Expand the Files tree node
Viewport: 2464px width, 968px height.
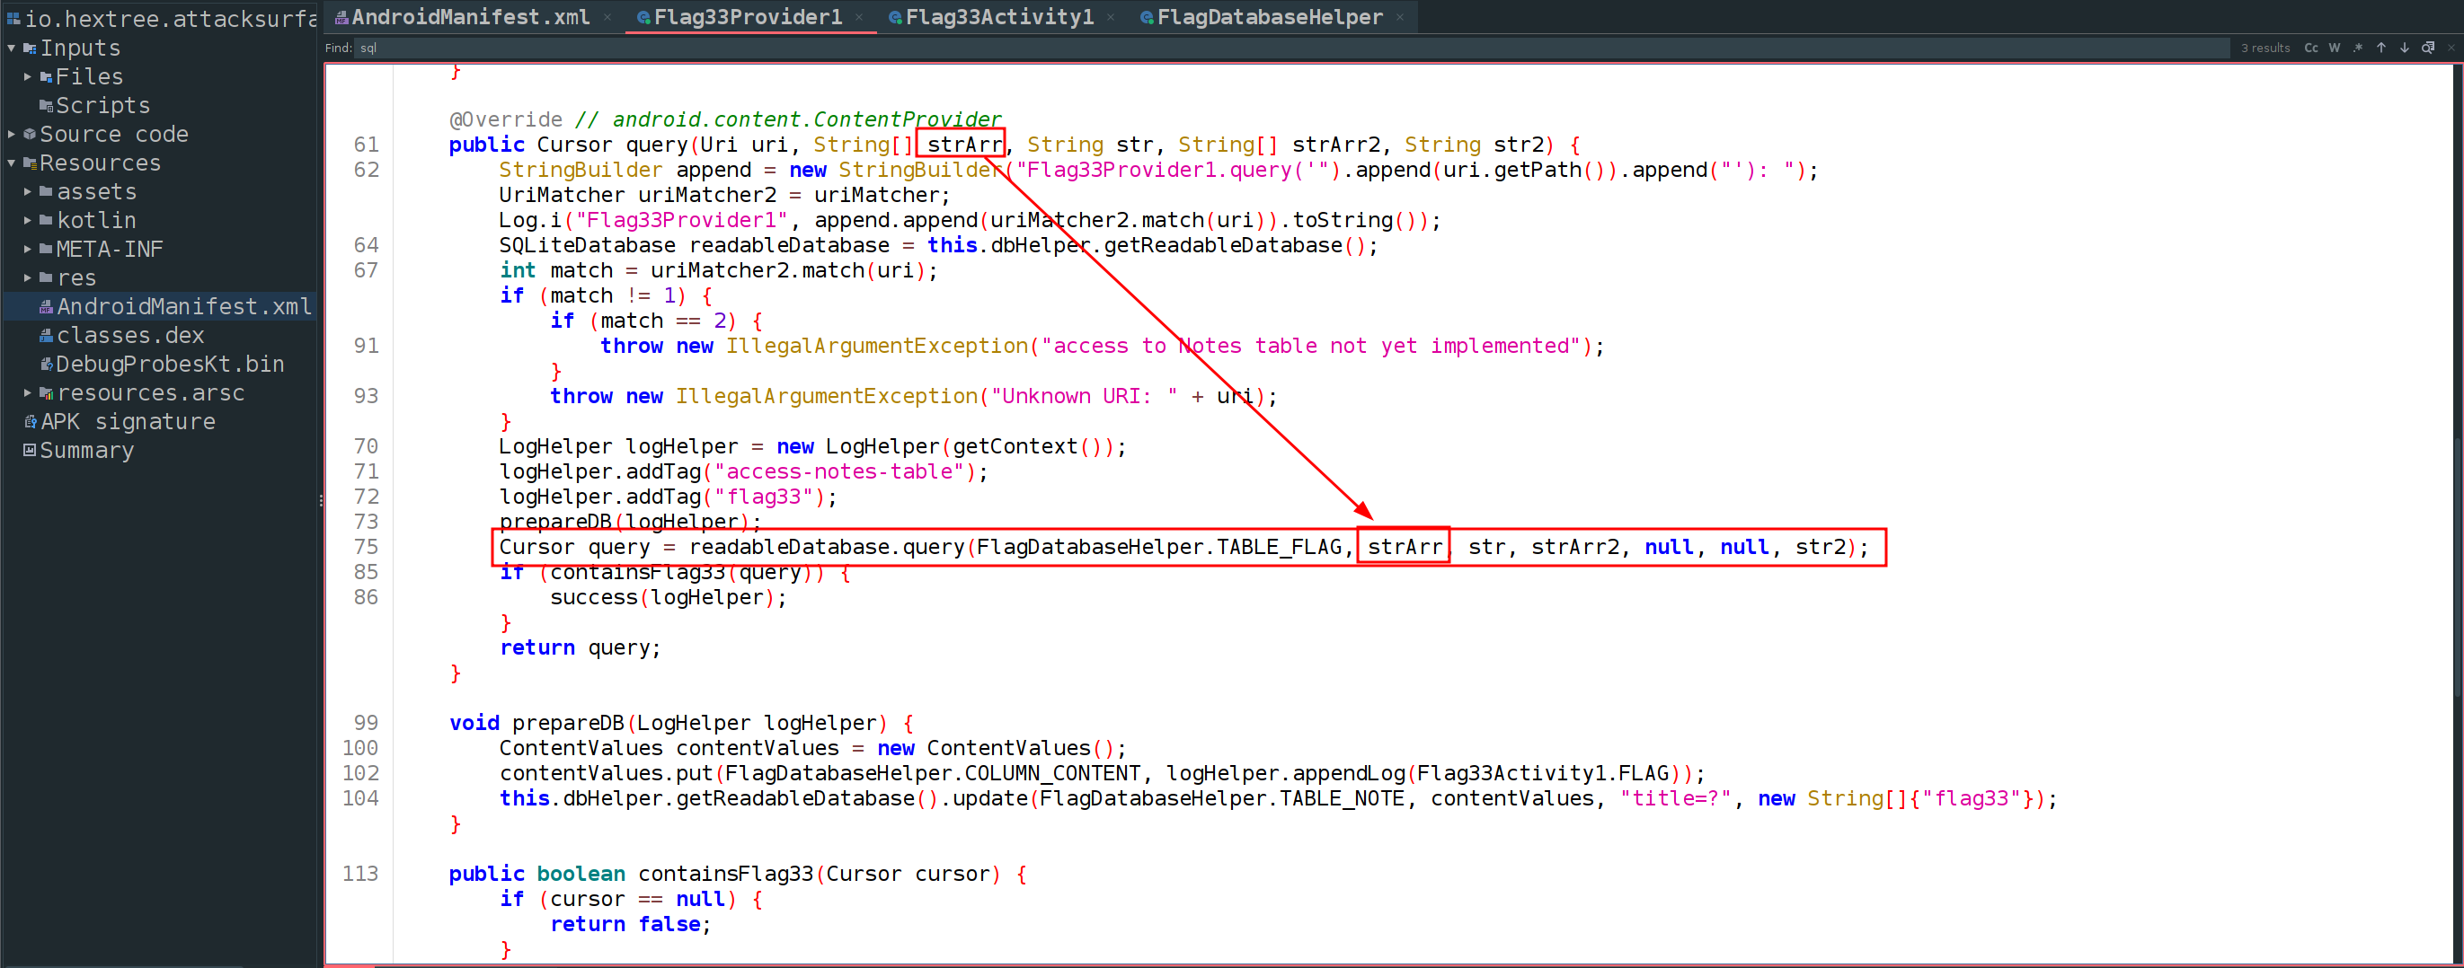28,76
